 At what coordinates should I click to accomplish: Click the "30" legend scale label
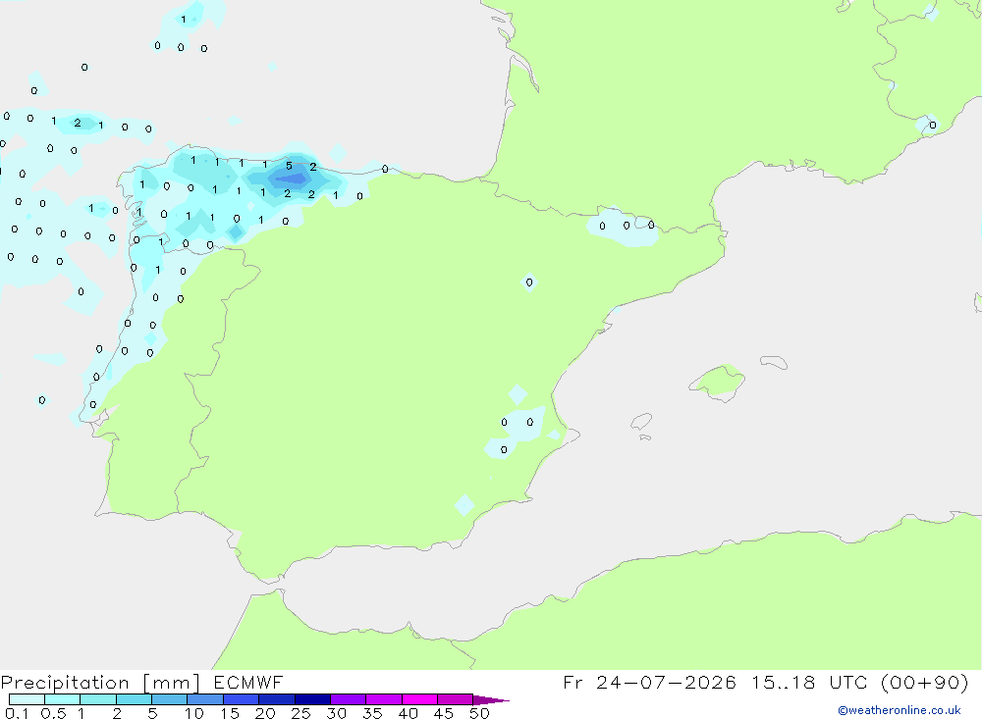[x=337, y=713]
